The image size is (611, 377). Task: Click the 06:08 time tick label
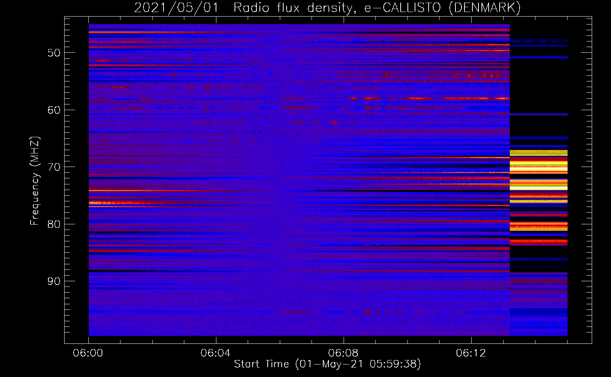pos(343,353)
